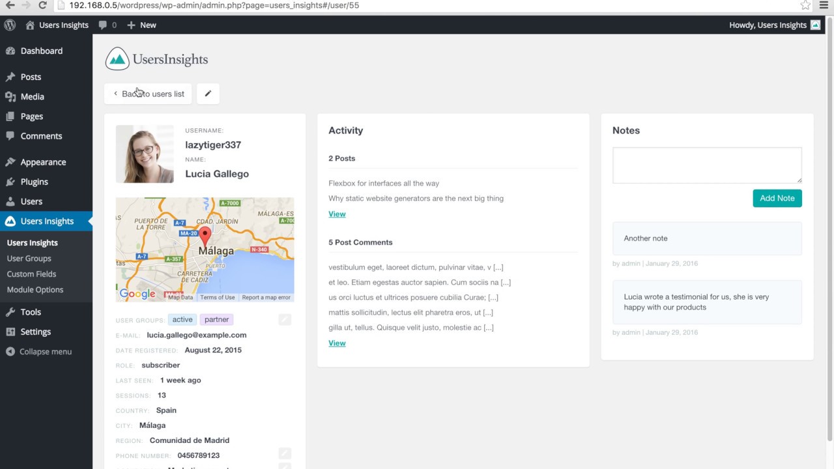This screenshot has height=469, width=834.
Task: Click the 'active' user group tag
Action: point(182,319)
